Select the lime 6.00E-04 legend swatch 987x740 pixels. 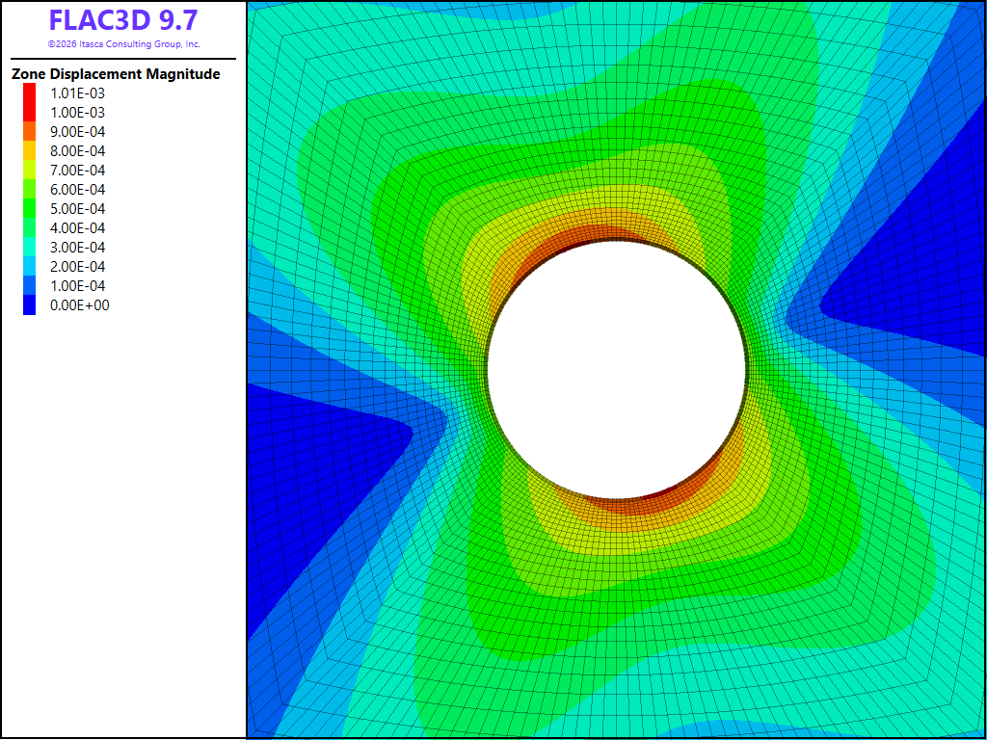pos(30,190)
